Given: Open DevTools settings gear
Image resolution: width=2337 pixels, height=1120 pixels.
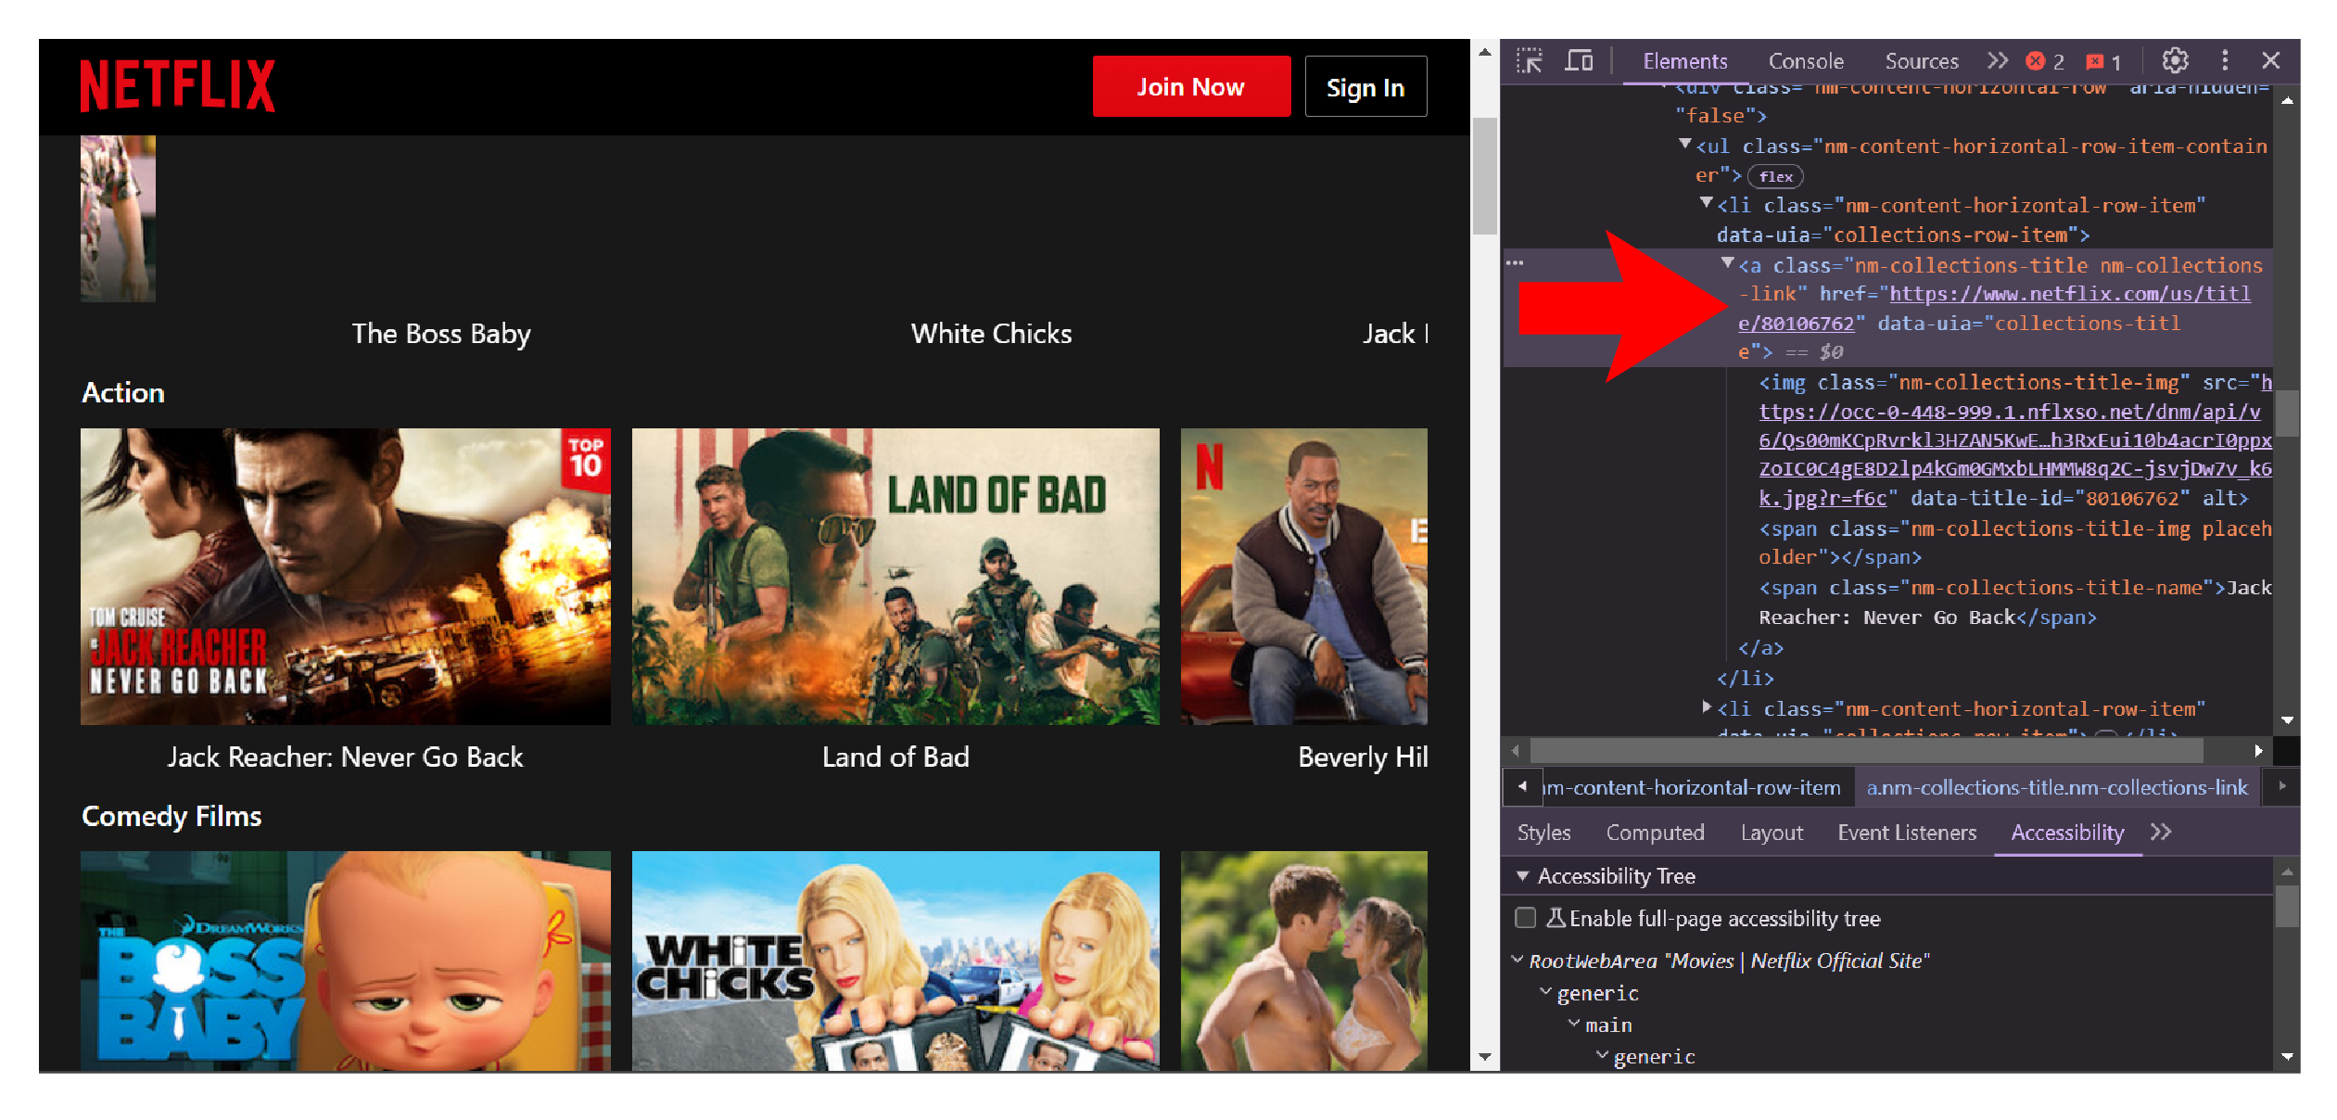Looking at the screenshot, I should point(2175,61).
